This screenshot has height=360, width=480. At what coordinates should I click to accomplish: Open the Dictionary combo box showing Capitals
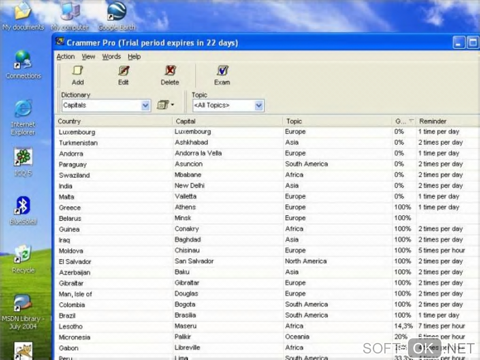(x=106, y=105)
